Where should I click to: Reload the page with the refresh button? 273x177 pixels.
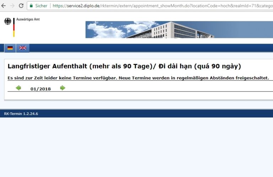(x=21, y=6)
